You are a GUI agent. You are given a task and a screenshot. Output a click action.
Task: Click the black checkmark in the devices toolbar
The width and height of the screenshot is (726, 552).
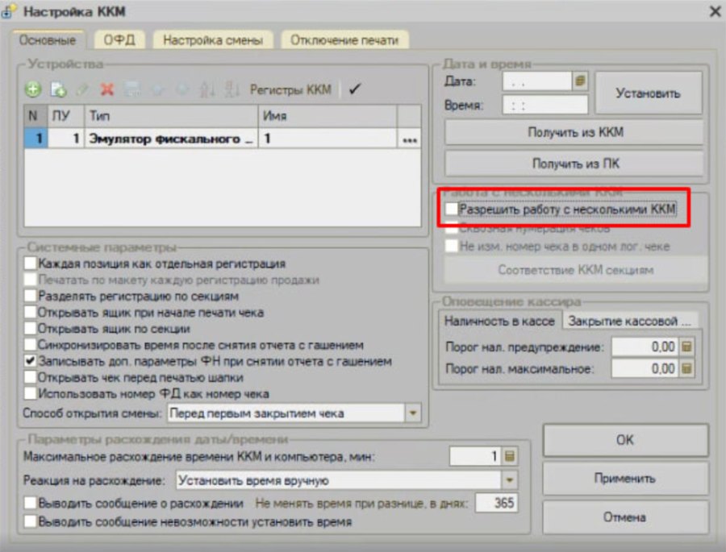coord(355,89)
